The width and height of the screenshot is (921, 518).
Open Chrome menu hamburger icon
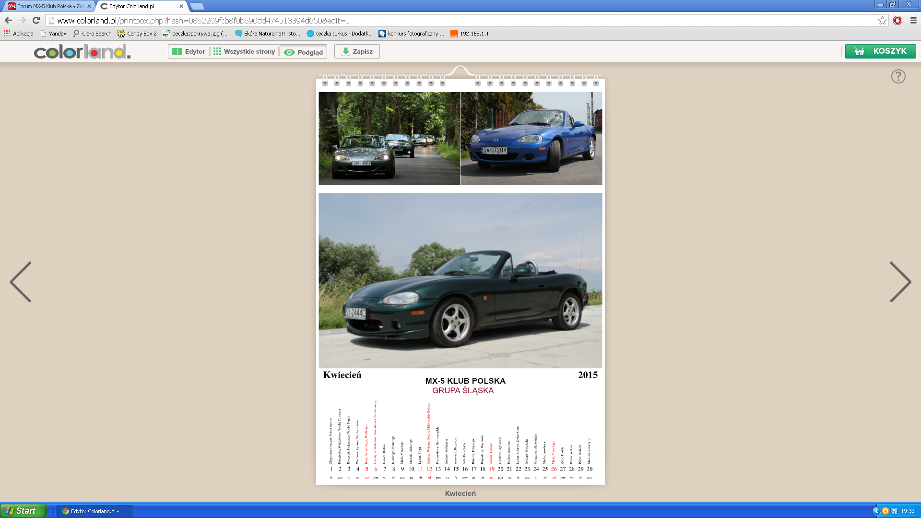coord(913,20)
